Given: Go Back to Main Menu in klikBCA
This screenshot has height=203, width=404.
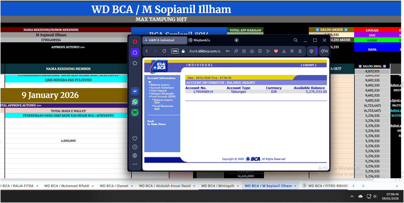Looking at the screenshot, I should point(157,123).
